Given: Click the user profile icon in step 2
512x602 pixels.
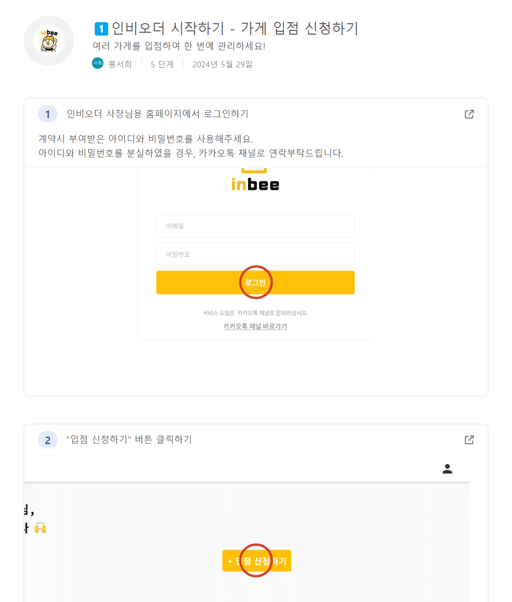Looking at the screenshot, I should click(x=447, y=469).
